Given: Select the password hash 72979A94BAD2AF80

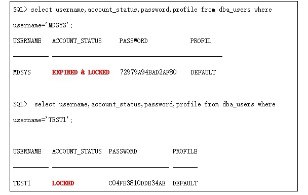Looking at the screenshot, I should pyautogui.click(x=148, y=72).
